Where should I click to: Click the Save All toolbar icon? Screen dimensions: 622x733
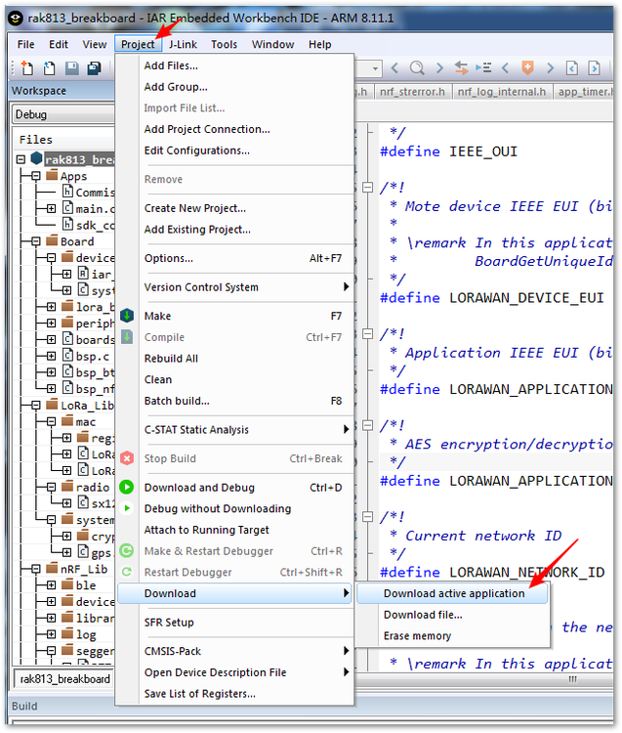pos(95,68)
